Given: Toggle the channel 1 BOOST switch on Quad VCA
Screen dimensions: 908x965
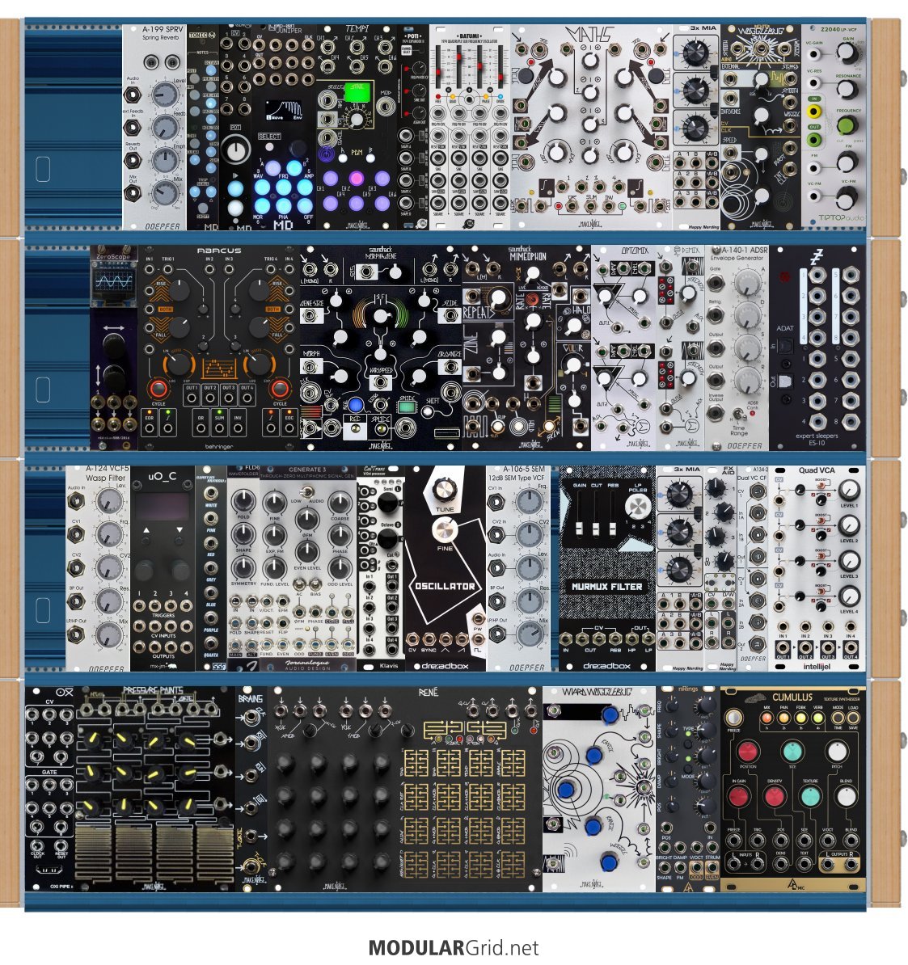Looking at the screenshot, I should [x=822, y=487].
